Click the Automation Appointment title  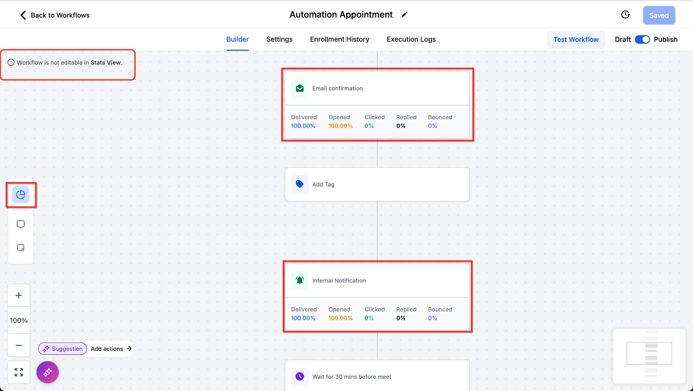341,15
